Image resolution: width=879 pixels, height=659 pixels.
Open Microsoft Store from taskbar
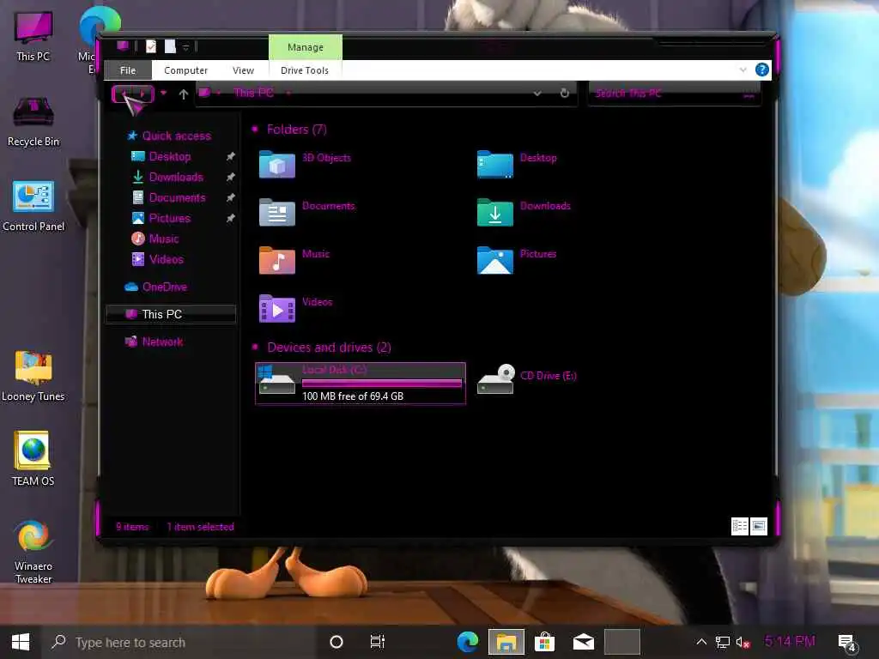(543, 642)
